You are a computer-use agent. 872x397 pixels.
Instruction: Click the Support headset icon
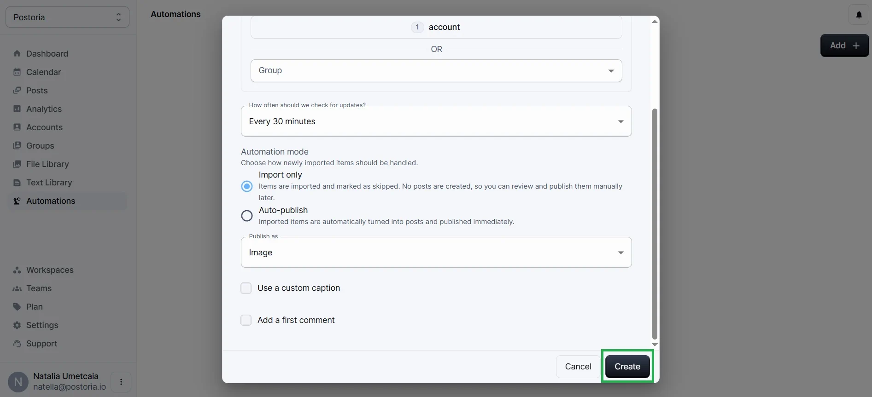click(x=17, y=343)
